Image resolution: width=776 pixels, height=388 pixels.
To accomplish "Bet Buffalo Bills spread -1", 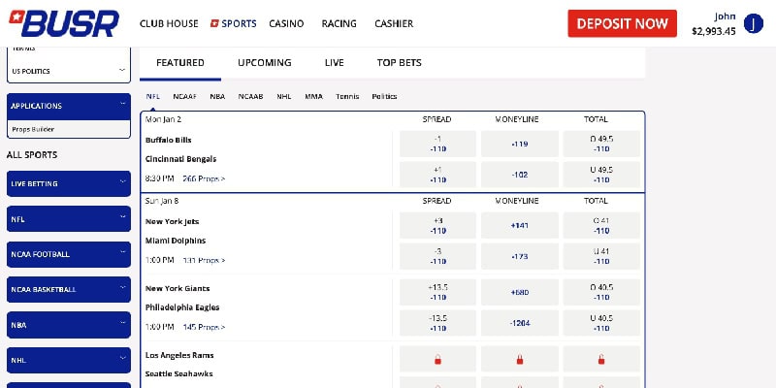I will [x=437, y=144].
